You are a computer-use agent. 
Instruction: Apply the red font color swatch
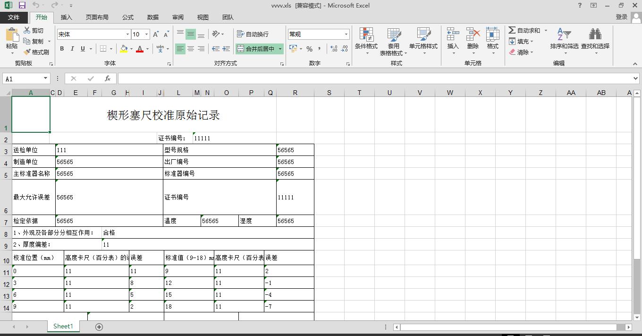tap(140, 49)
